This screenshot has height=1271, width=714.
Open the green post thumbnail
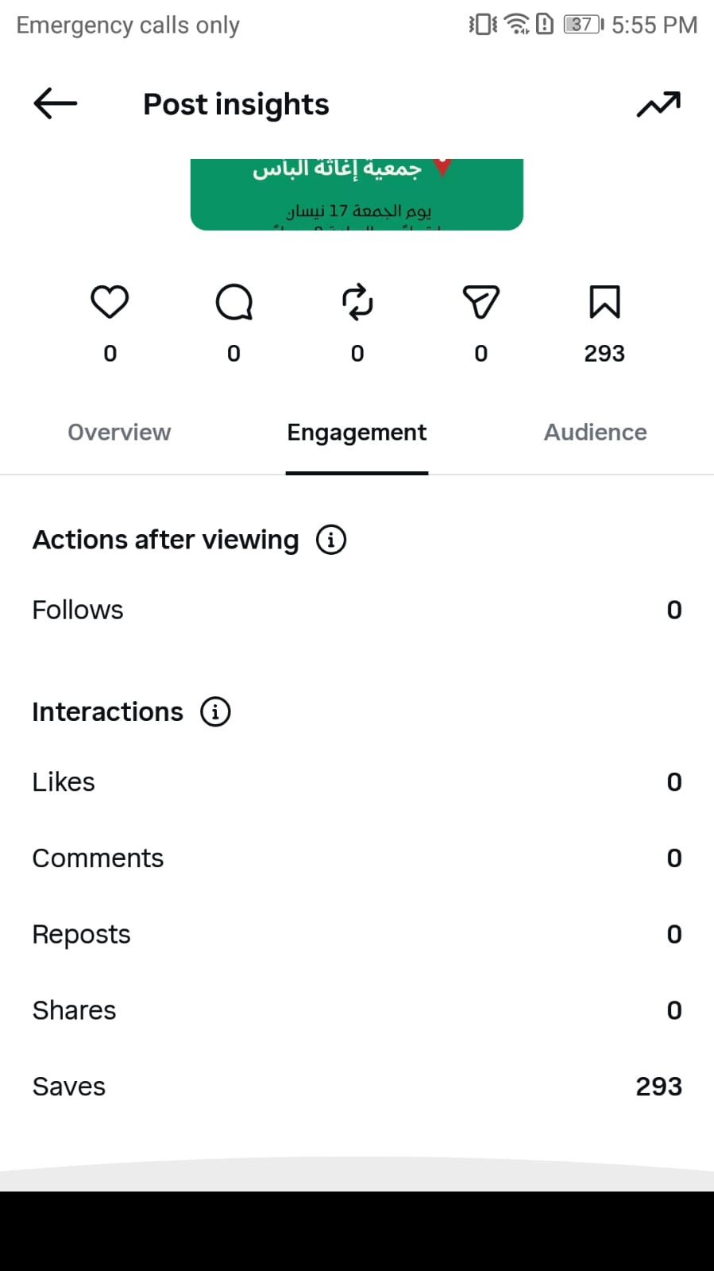click(357, 195)
